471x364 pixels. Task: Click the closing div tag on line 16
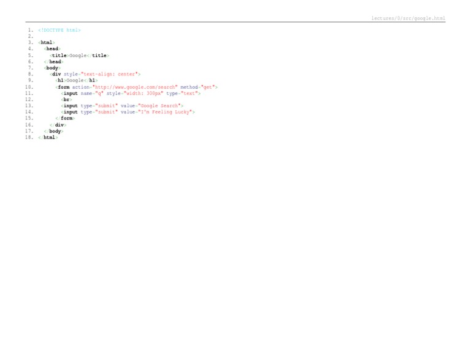[x=58, y=125]
